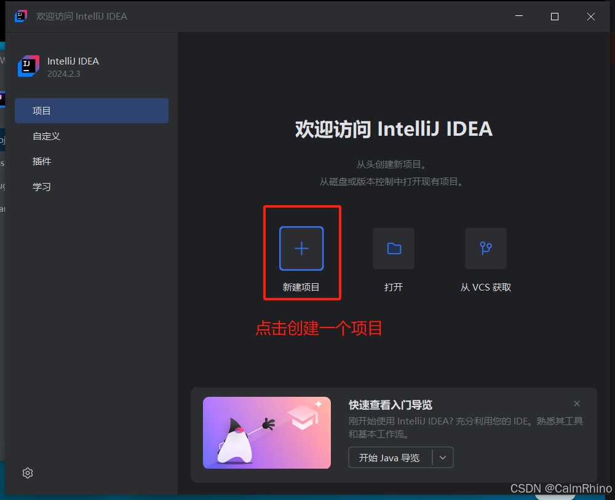This screenshot has width=615, height=500.
Task: Dismiss the onboarding tour banner
Action: 577,404
